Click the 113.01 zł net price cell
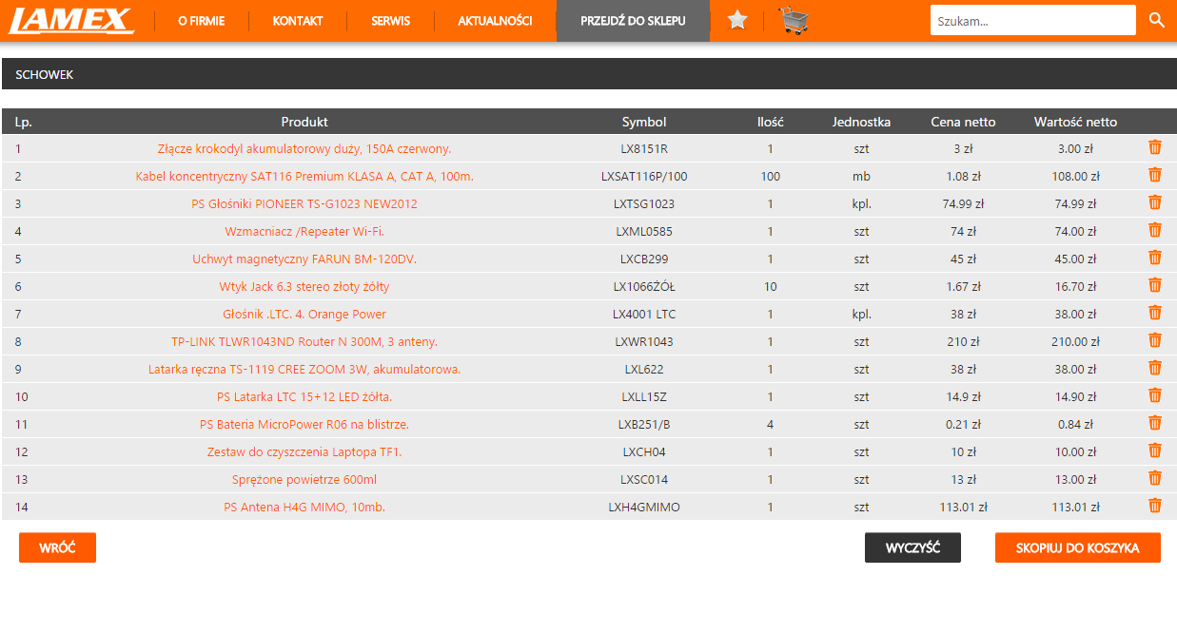1177x633 pixels. pyautogui.click(x=963, y=508)
